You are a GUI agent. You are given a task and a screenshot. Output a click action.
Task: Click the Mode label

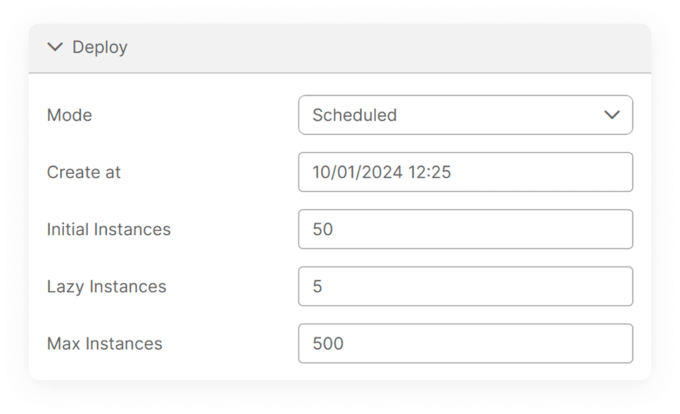[69, 115]
